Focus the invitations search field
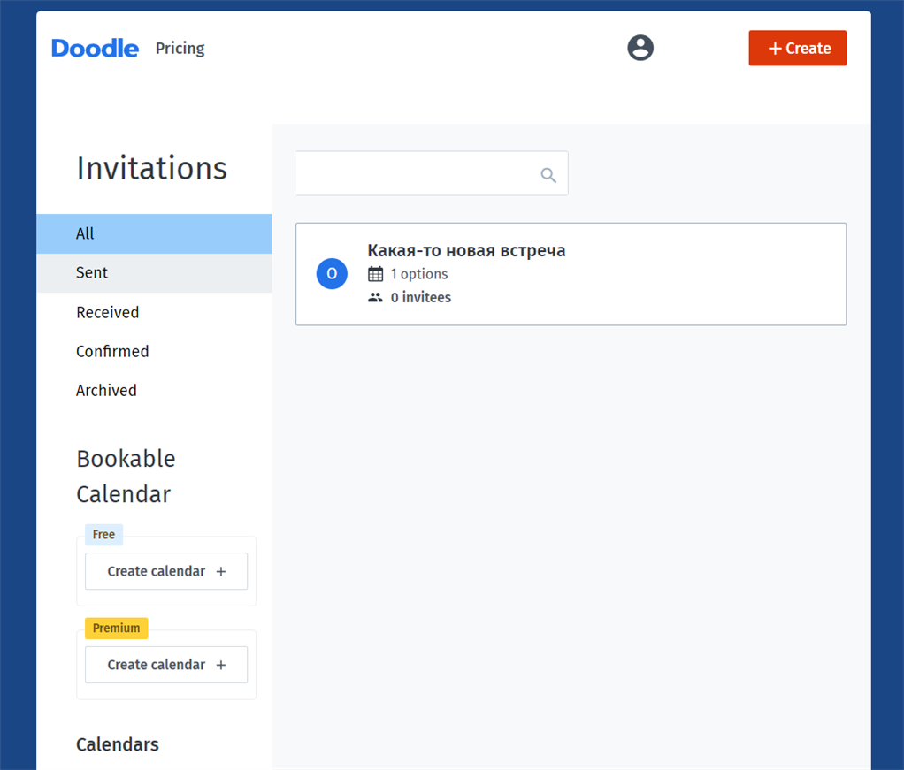Viewport: 904px width, 770px height. pyautogui.click(x=416, y=174)
